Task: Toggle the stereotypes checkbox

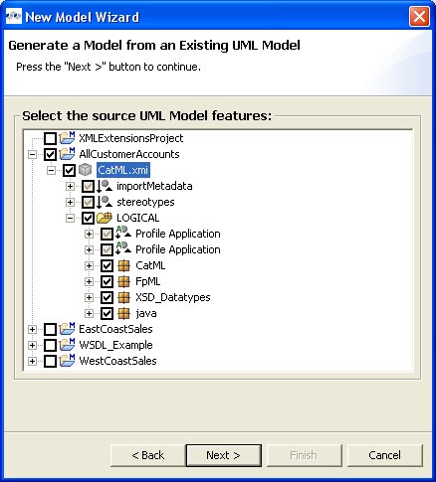Action: coord(88,202)
